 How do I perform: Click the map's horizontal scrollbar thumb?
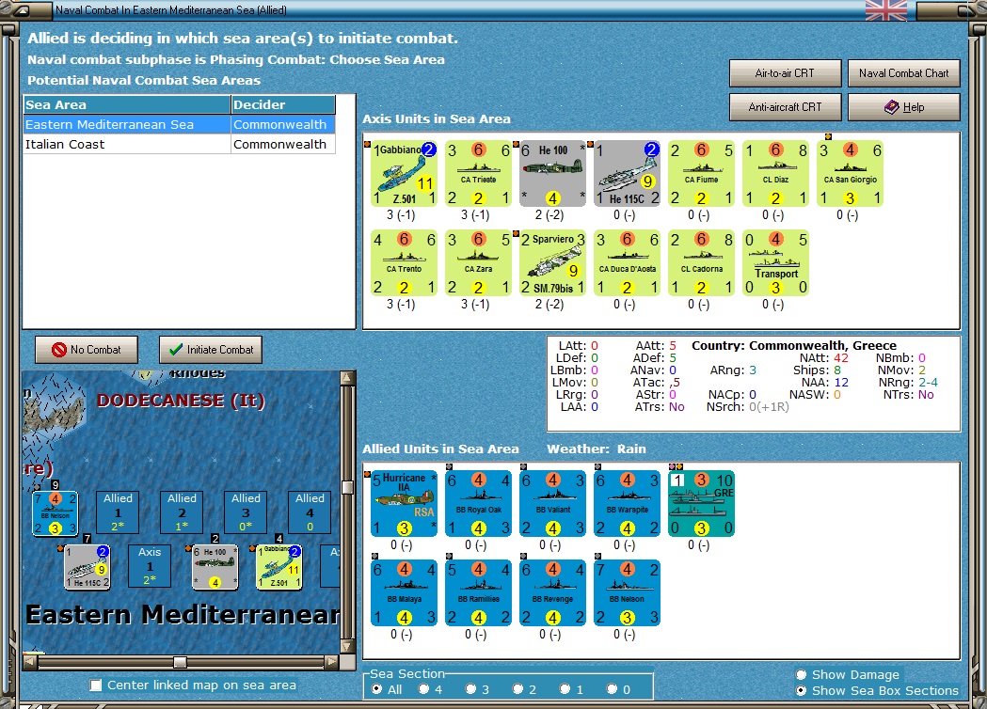[x=180, y=662]
